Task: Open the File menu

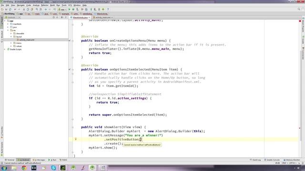Action: [x=2, y=5]
